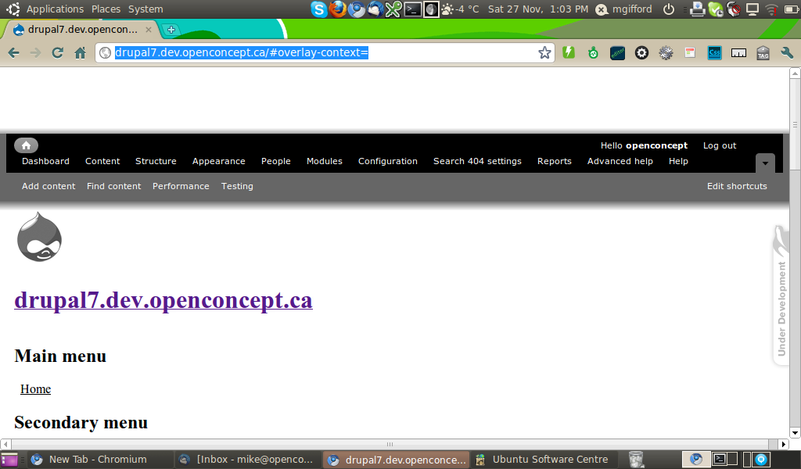The width and height of the screenshot is (801, 469).
Task: Click the CSS extension icon
Action: (714, 52)
